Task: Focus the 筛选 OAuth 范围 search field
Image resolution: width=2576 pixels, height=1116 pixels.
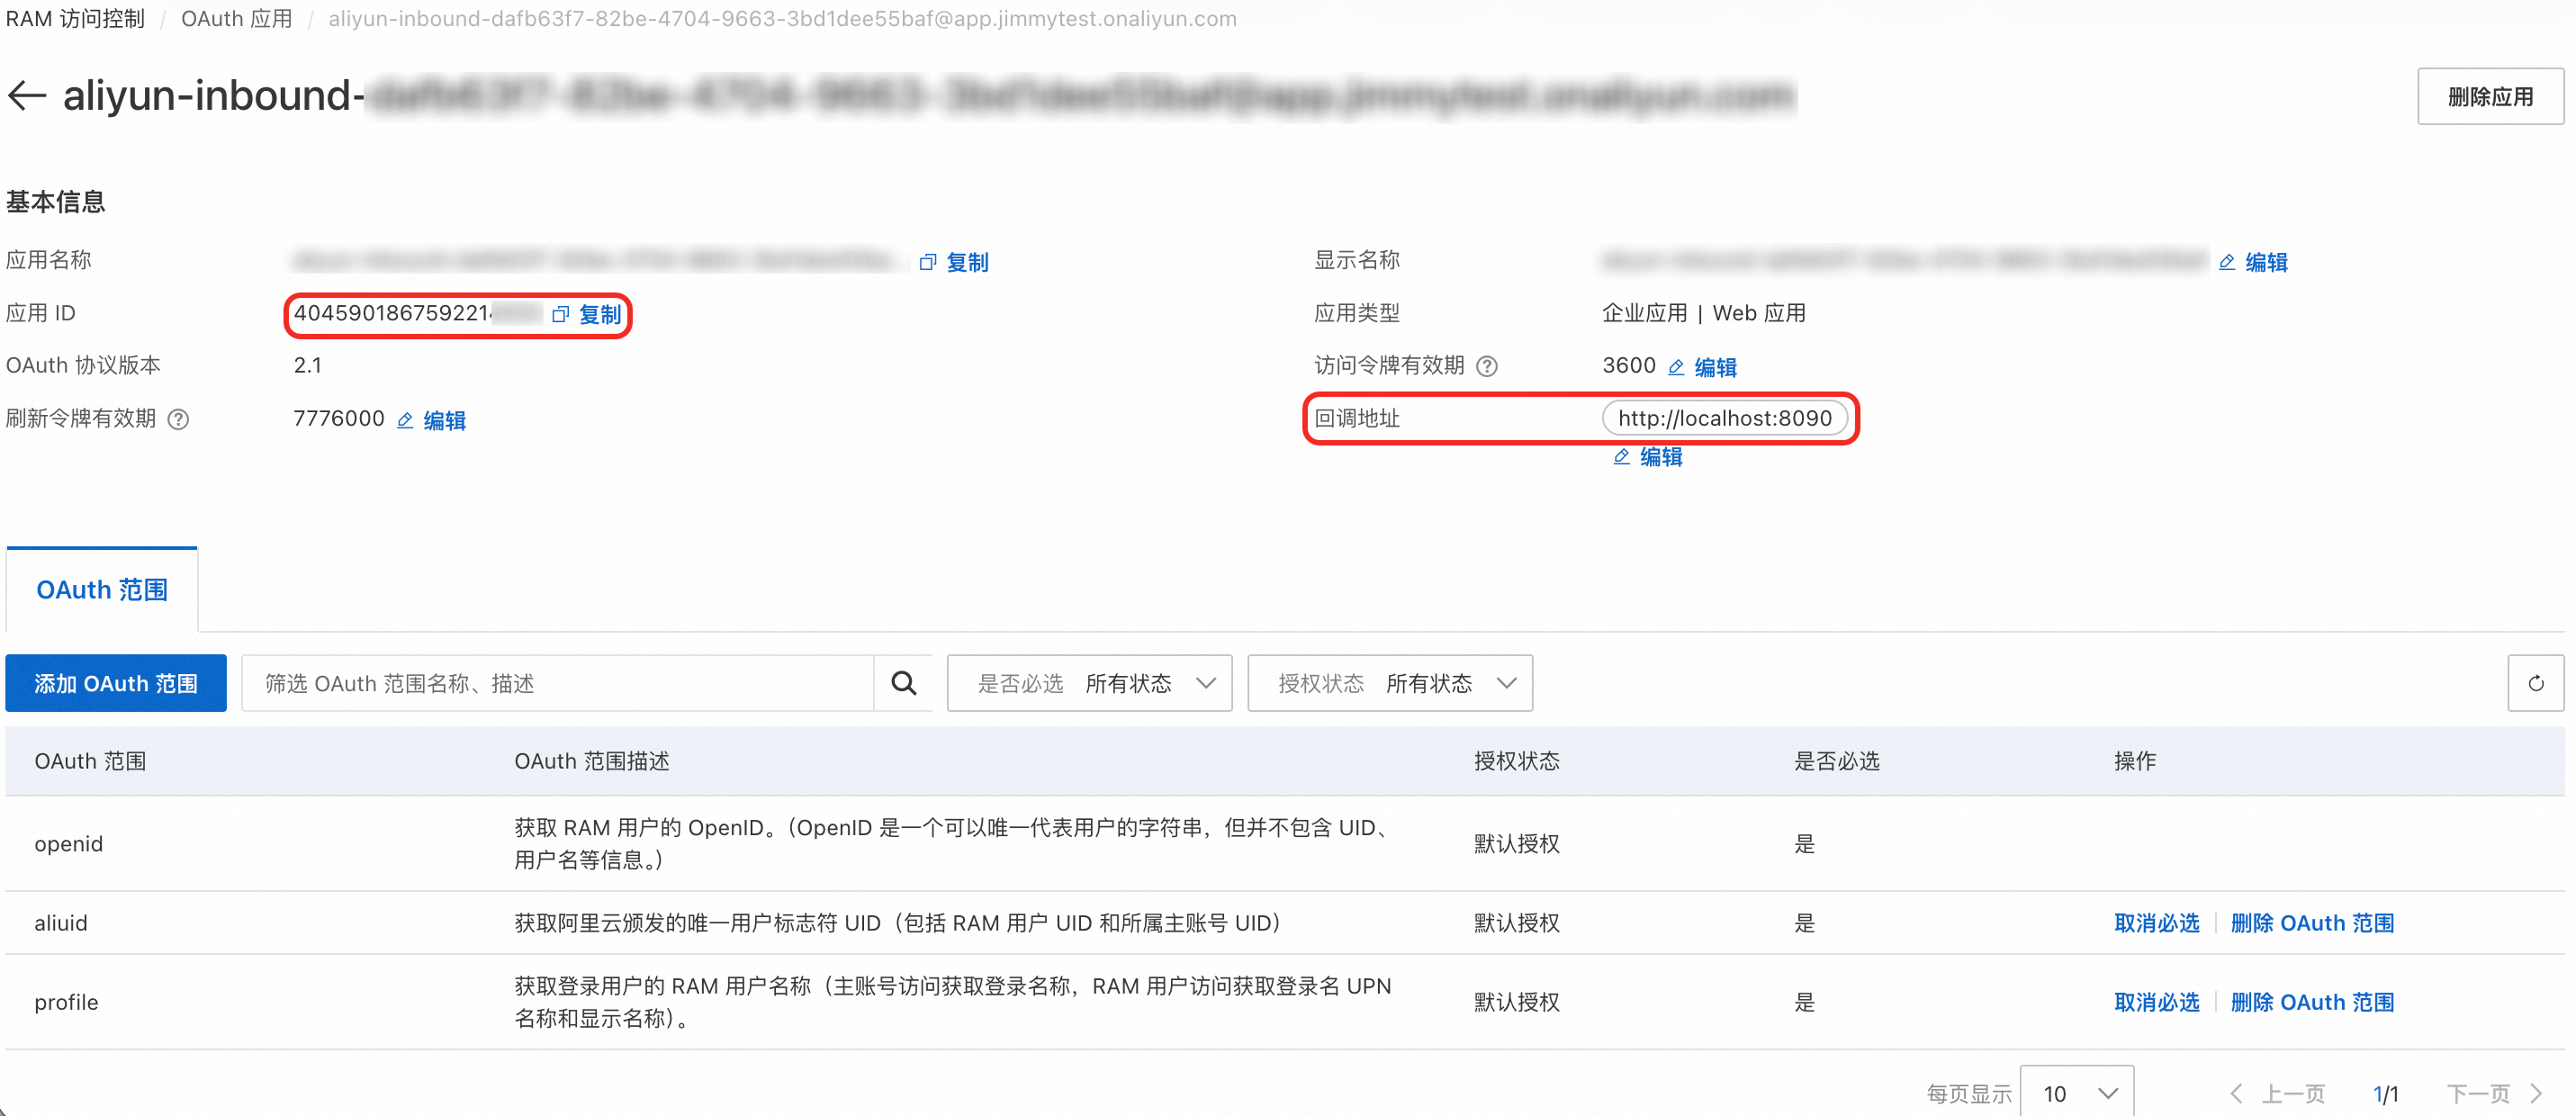Action: pyautogui.click(x=557, y=683)
